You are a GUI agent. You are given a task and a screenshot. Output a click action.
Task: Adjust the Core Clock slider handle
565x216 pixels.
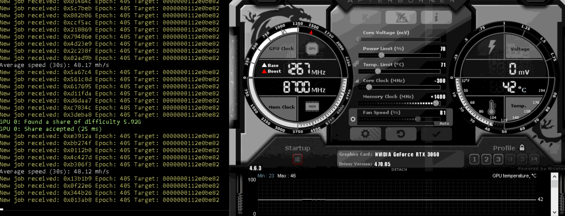coord(369,87)
